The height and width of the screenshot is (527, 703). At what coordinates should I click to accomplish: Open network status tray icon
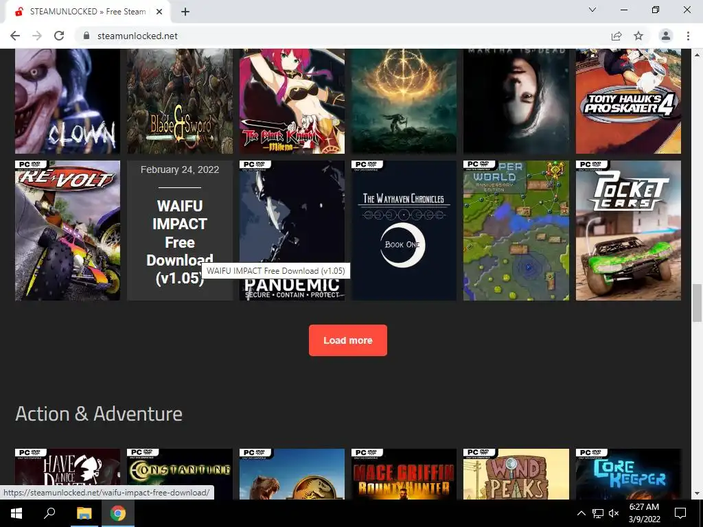click(598, 513)
